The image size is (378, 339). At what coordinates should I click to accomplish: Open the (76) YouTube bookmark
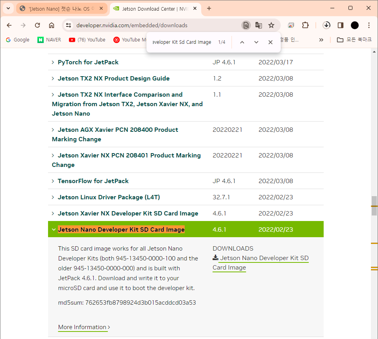87,39
